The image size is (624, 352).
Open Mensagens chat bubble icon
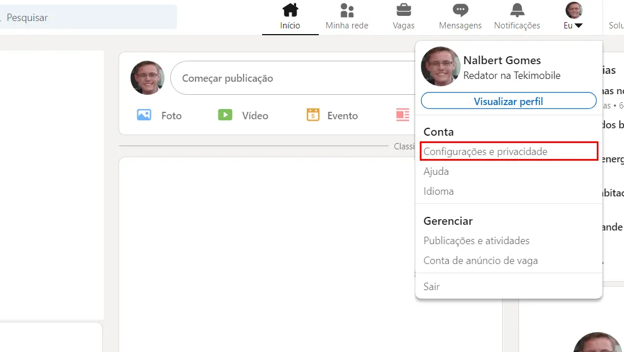coord(461,10)
